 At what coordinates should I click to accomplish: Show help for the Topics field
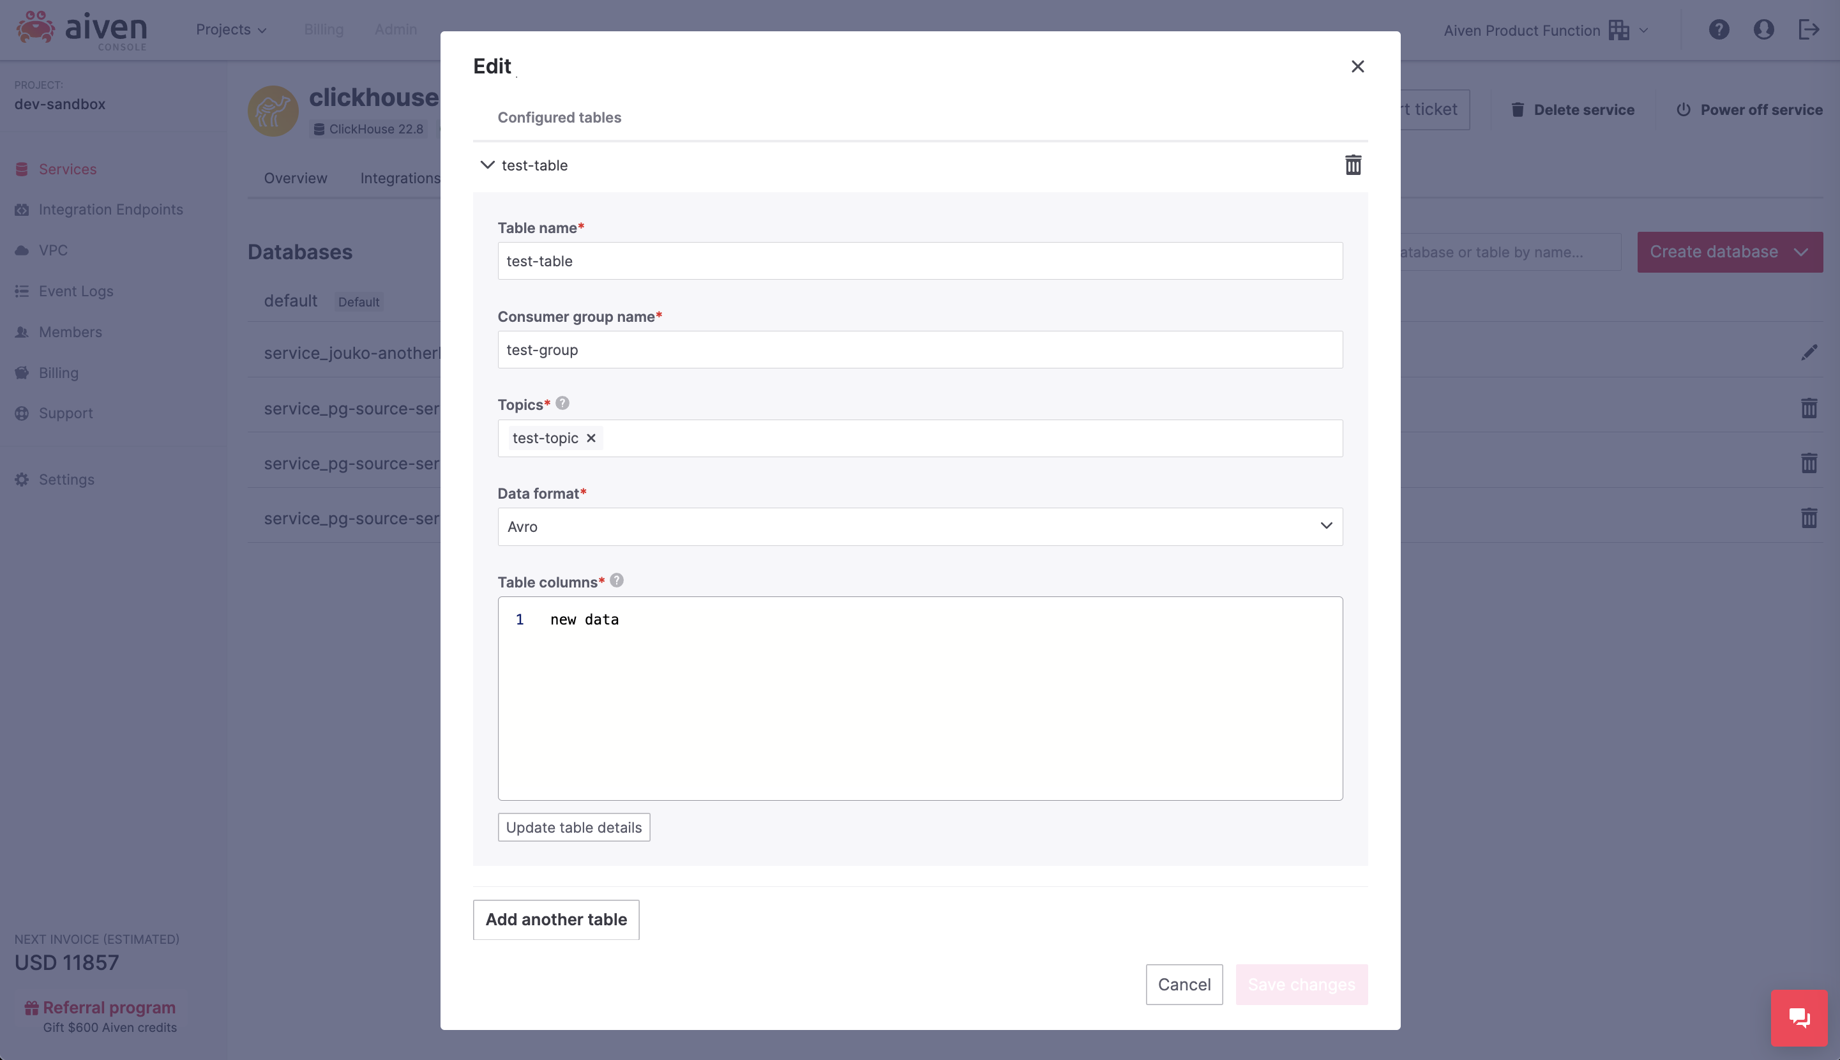pos(562,404)
